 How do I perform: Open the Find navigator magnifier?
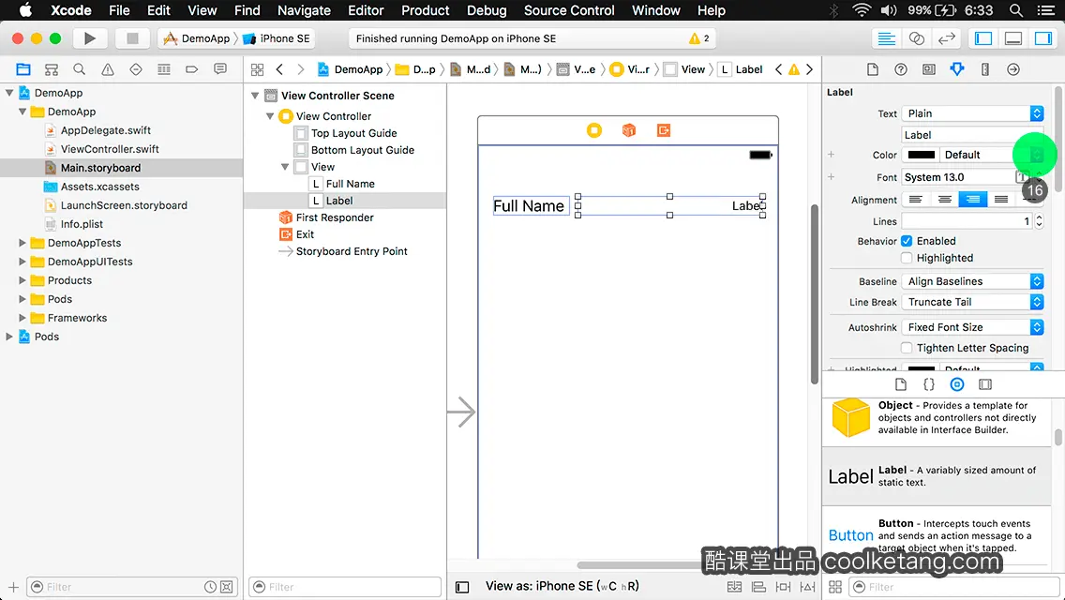pyautogui.click(x=80, y=69)
